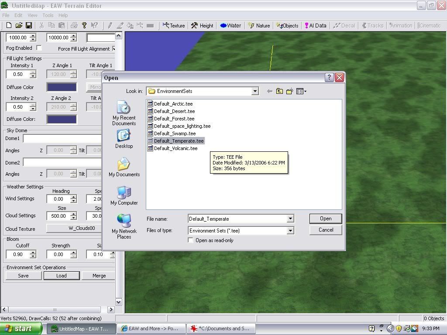Open the Windows Start menu

point(21,329)
